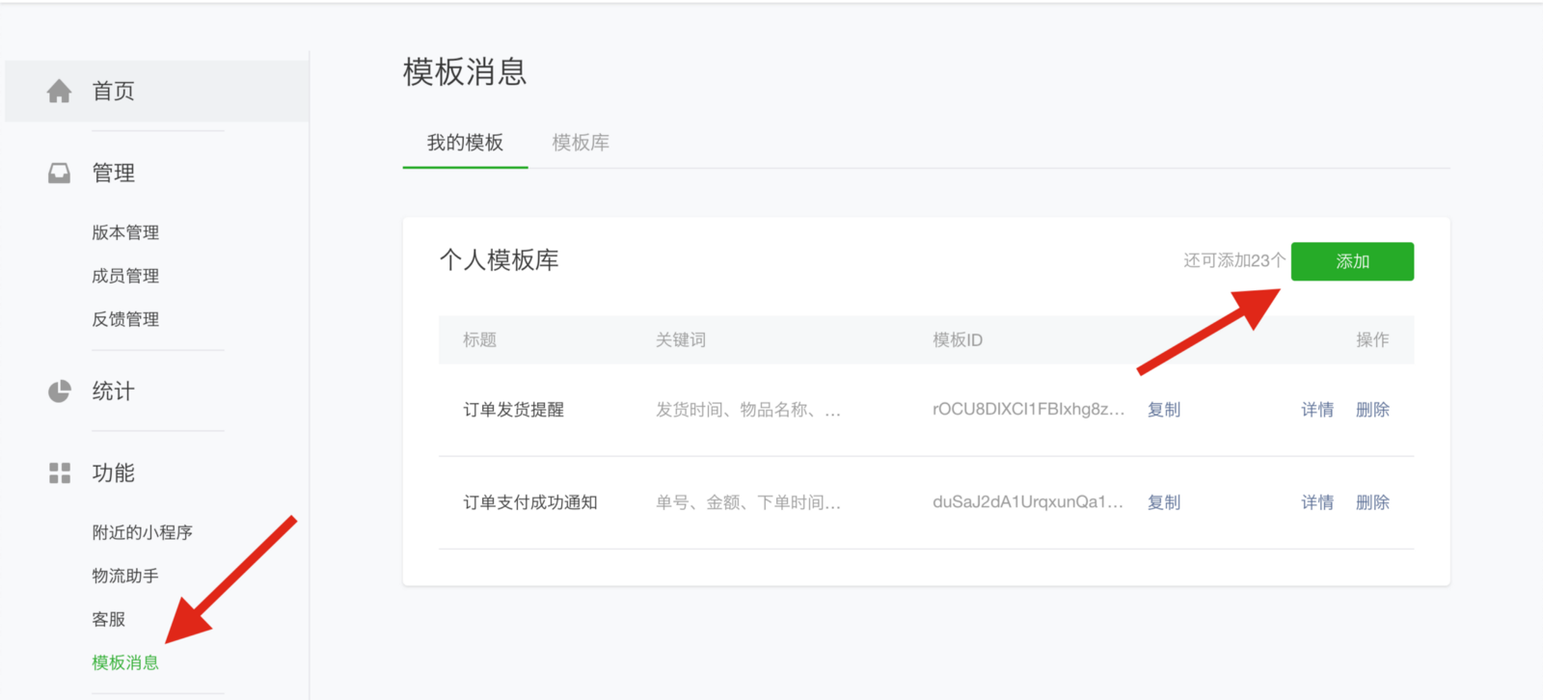Click the management inbox tray icon
The width and height of the screenshot is (1543, 700).
59,174
